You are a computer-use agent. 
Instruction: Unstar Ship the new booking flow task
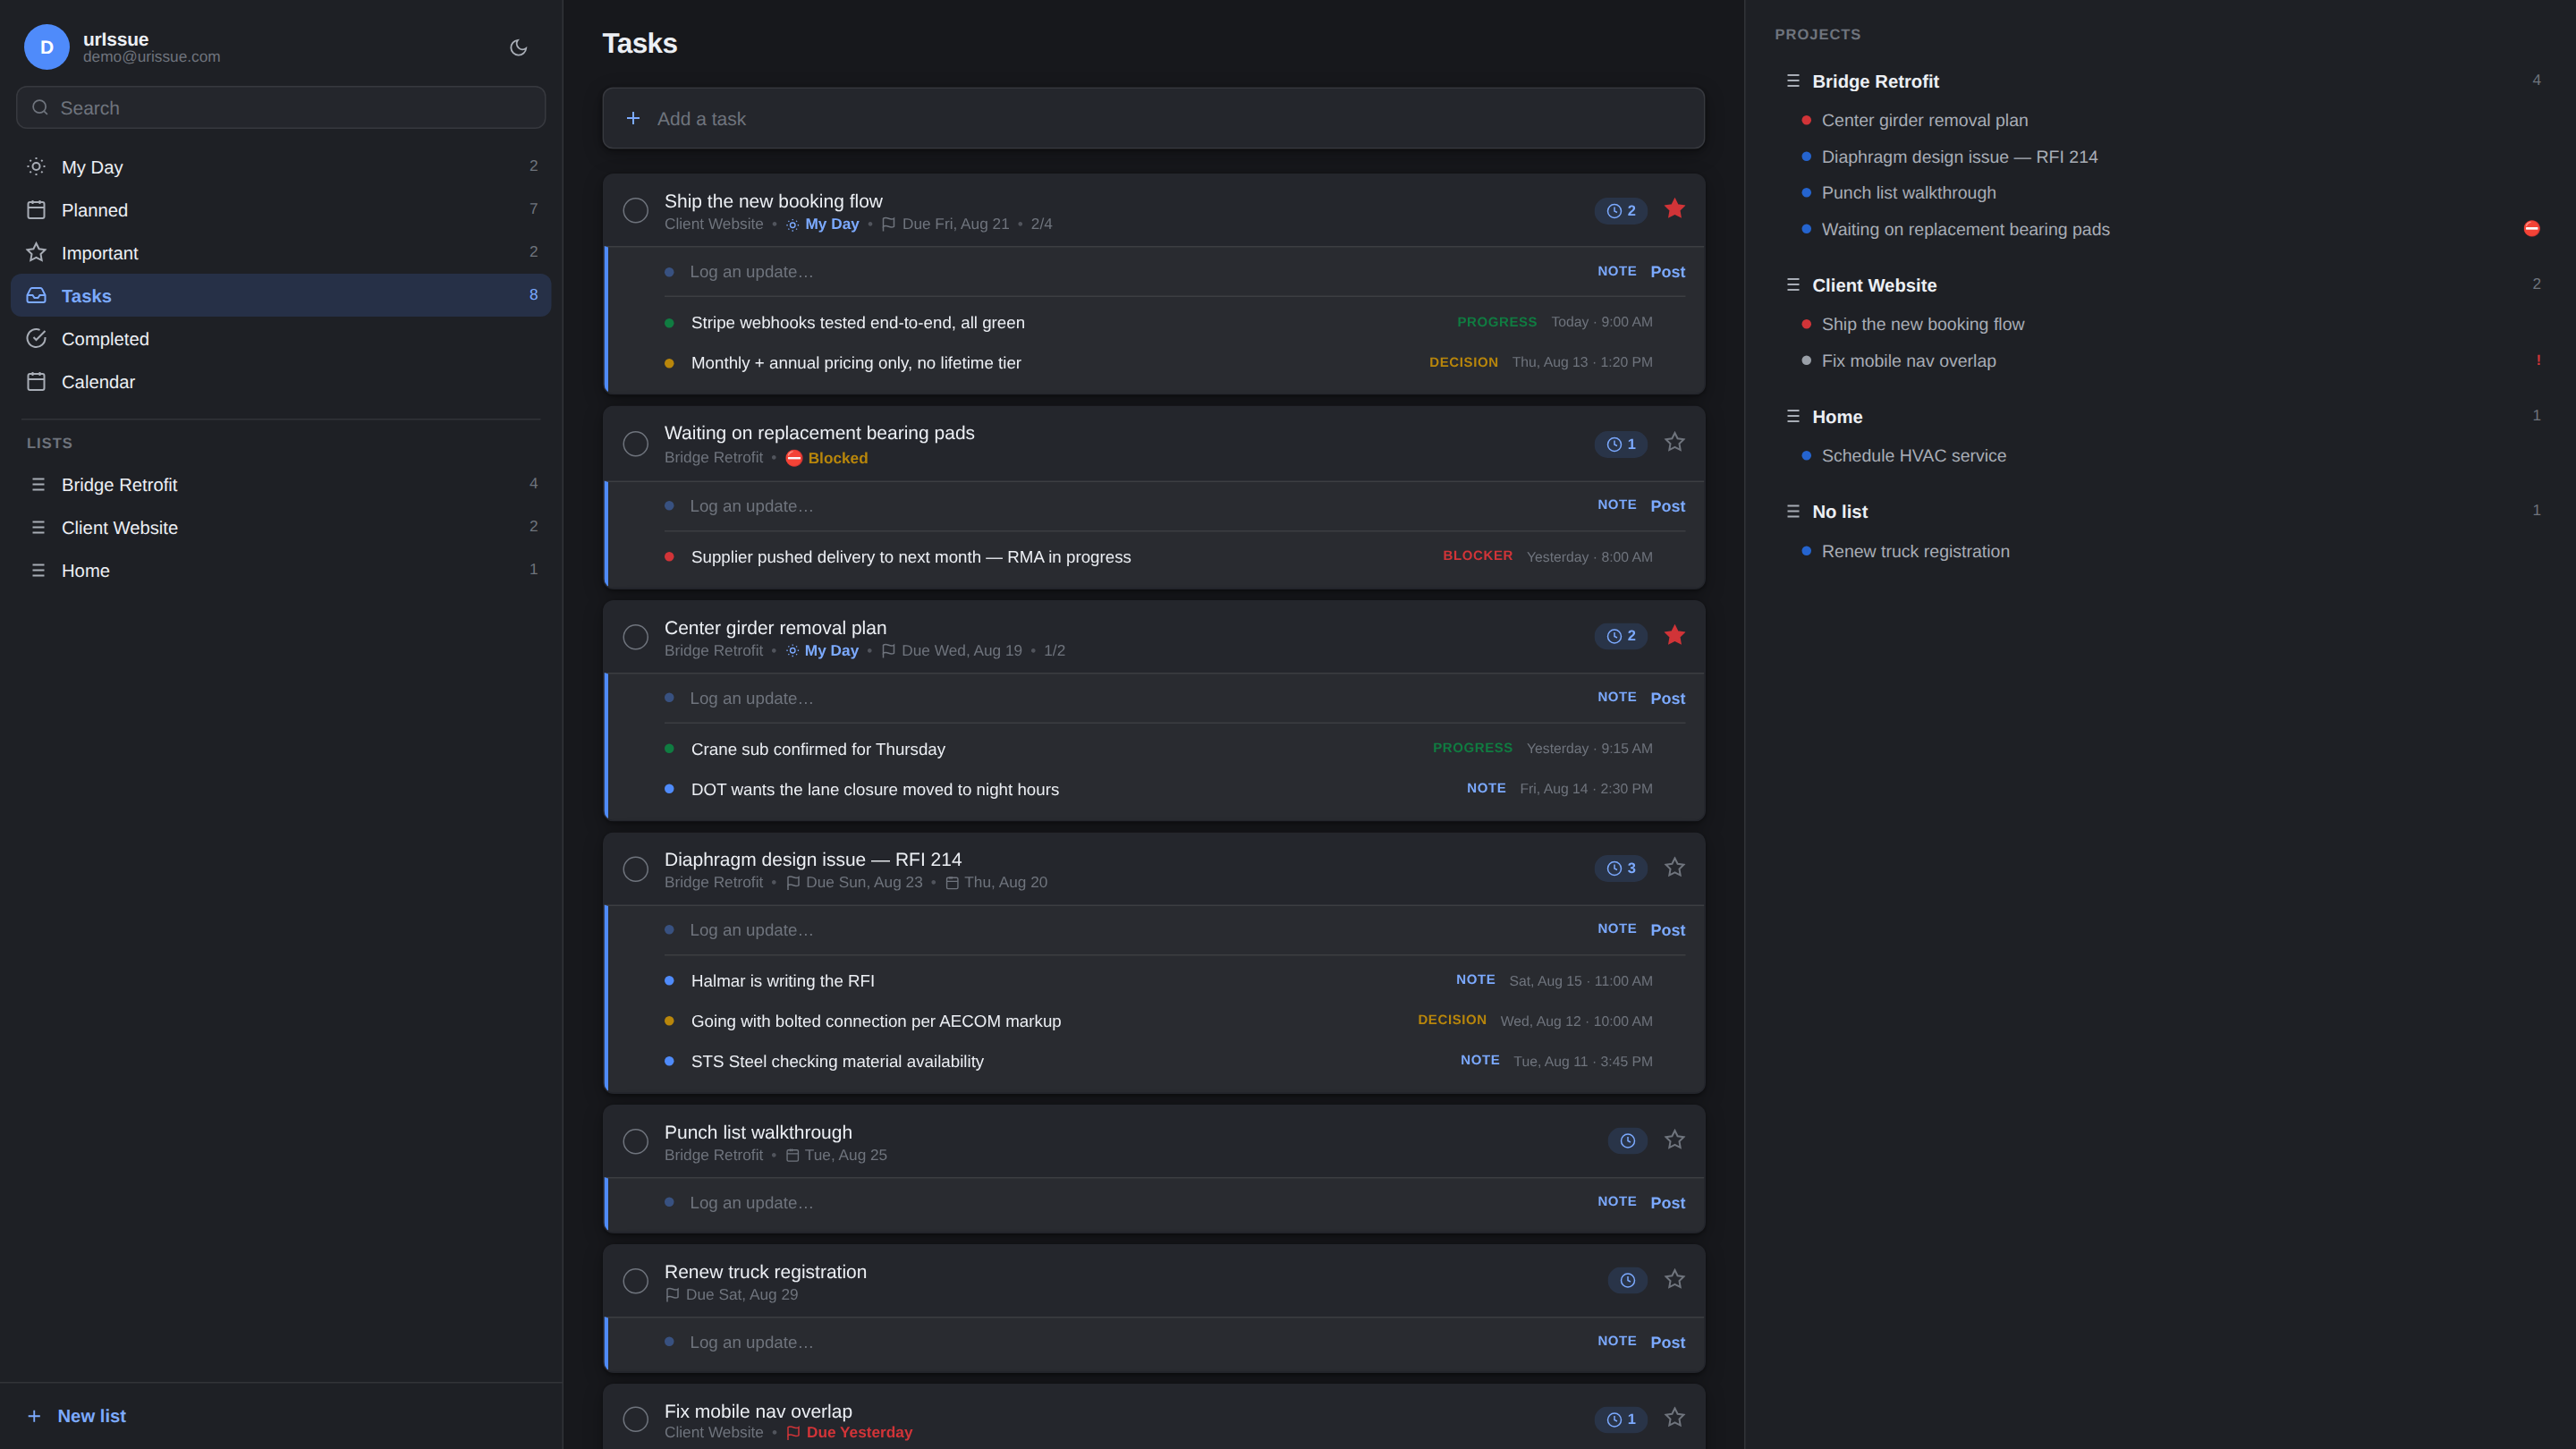point(1674,209)
